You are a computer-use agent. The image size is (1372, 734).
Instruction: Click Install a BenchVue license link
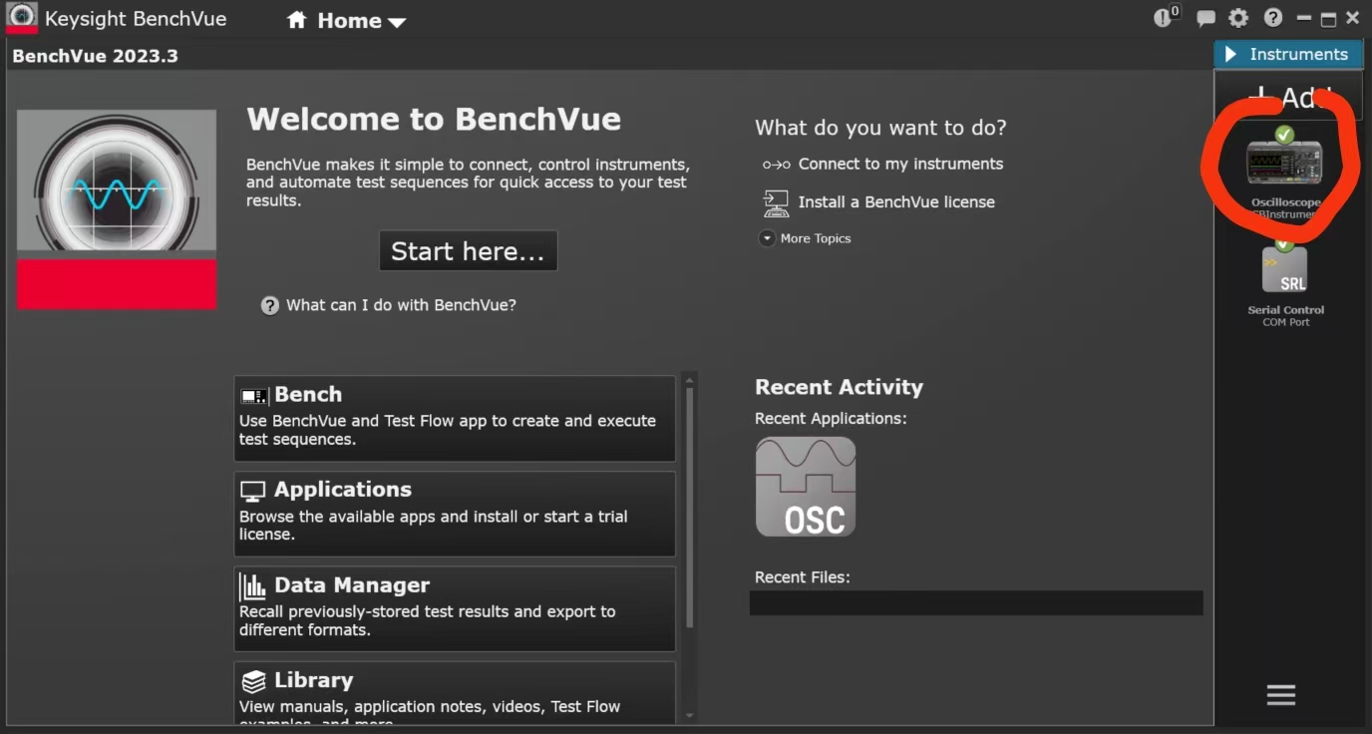[896, 201]
